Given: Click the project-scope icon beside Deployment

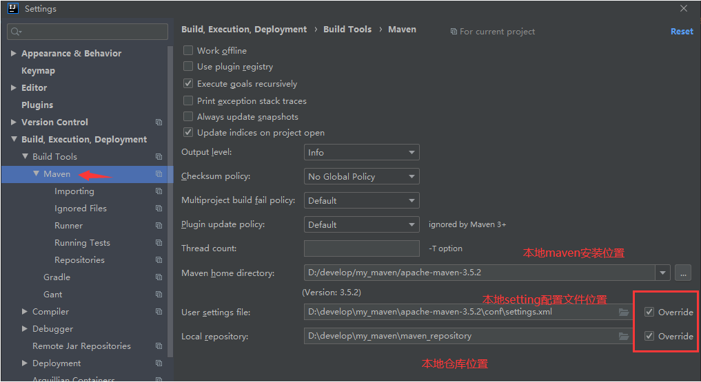Looking at the screenshot, I should (159, 363).
